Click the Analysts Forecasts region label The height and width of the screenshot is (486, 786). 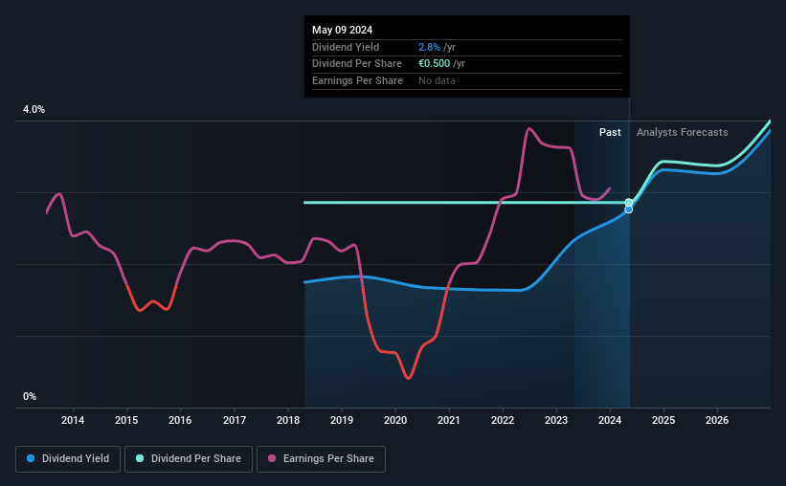pyautogui.click(x=683, y=132)
